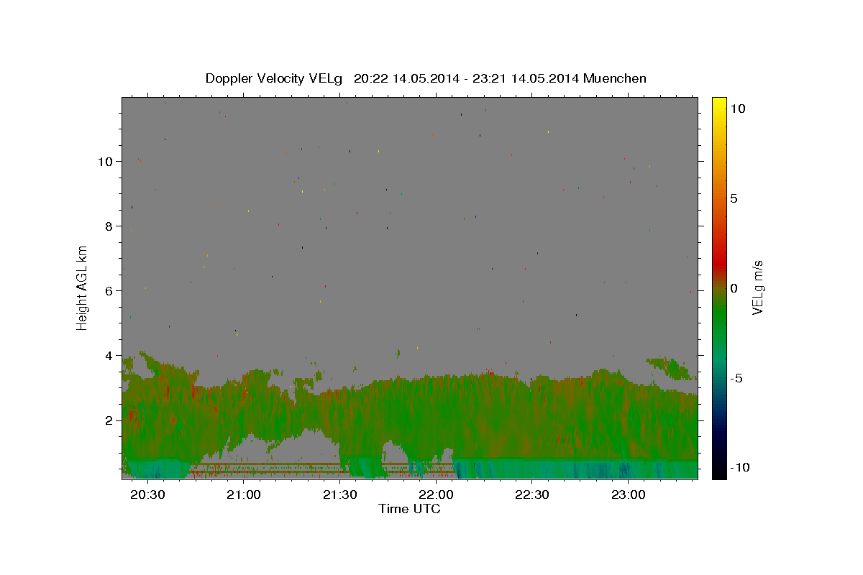Screen dimensions: 863x575
Task: Click the height tick label 8
Action: (x=109, y=226)
